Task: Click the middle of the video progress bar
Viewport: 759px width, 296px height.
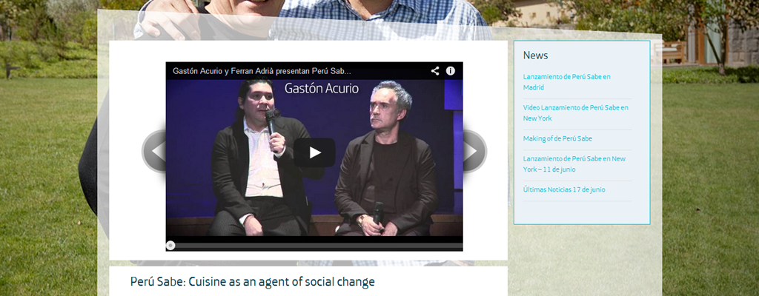Action: (314, 245)
